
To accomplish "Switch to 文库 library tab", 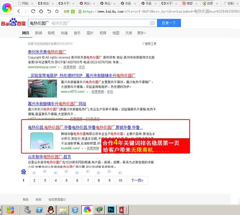I will [129, 33].
